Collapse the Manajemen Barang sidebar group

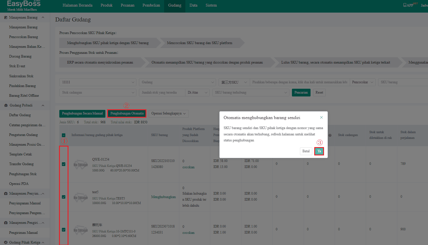click(x=43, y=17)
